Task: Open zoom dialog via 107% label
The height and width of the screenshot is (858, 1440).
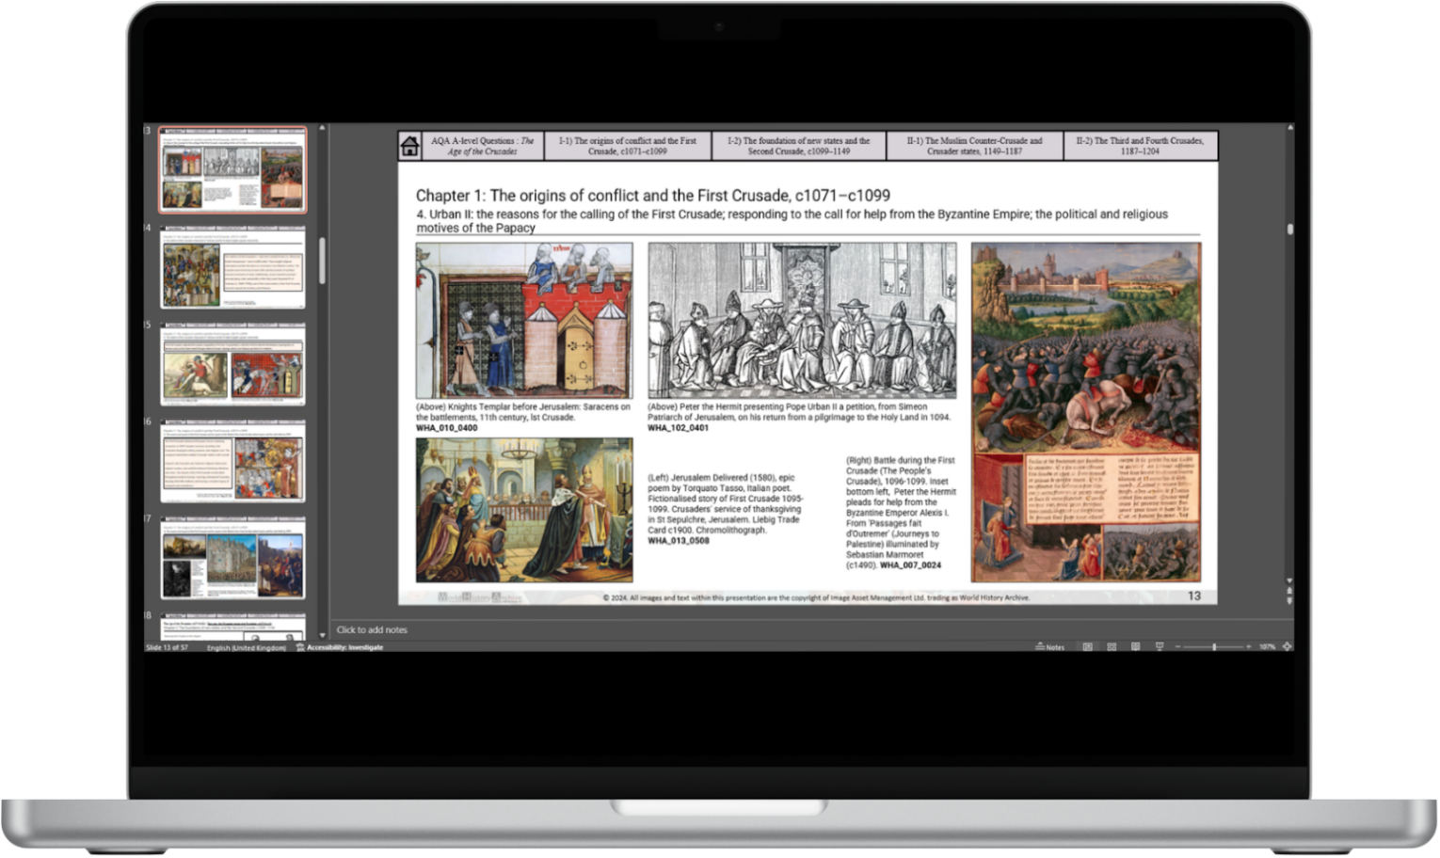Action: click(1267, 647)
